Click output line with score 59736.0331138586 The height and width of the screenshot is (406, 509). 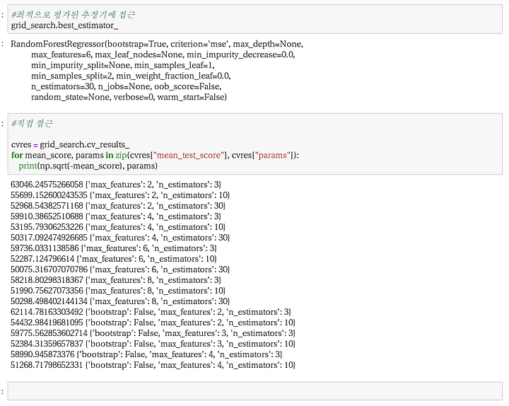pyautogui.click(x=113, y=248)
